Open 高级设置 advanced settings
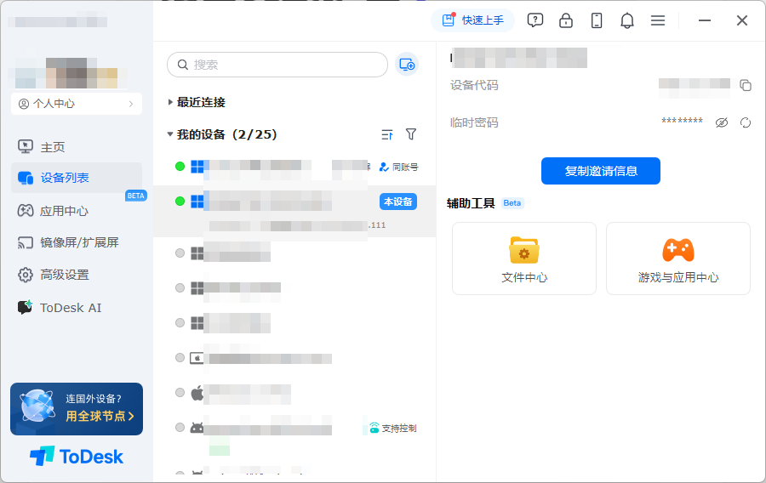The width and height of the screenshot is (766, 483). [x=77, y=275]
